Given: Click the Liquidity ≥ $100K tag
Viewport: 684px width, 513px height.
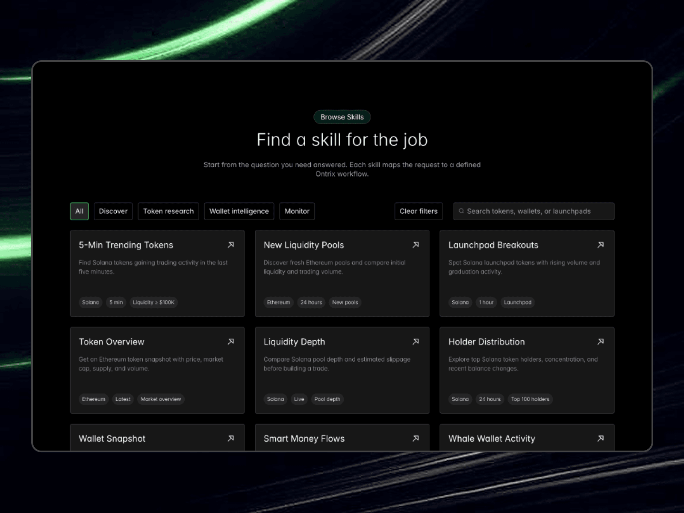Looking at the screenshot, I should (x=153, y=302).
